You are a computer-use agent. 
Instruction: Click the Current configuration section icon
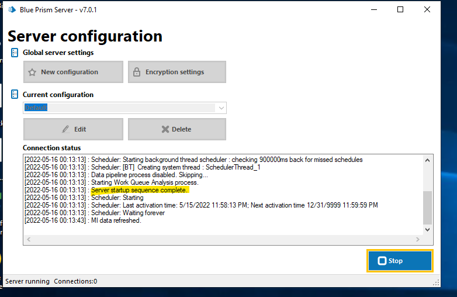coord(14,95)
